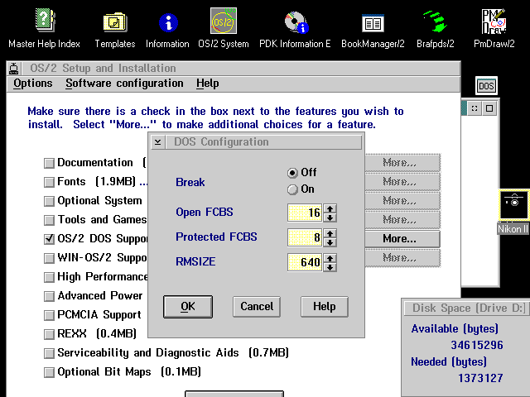
Task: Click the RMSIZE value field
Action: [x=305, y=263]
